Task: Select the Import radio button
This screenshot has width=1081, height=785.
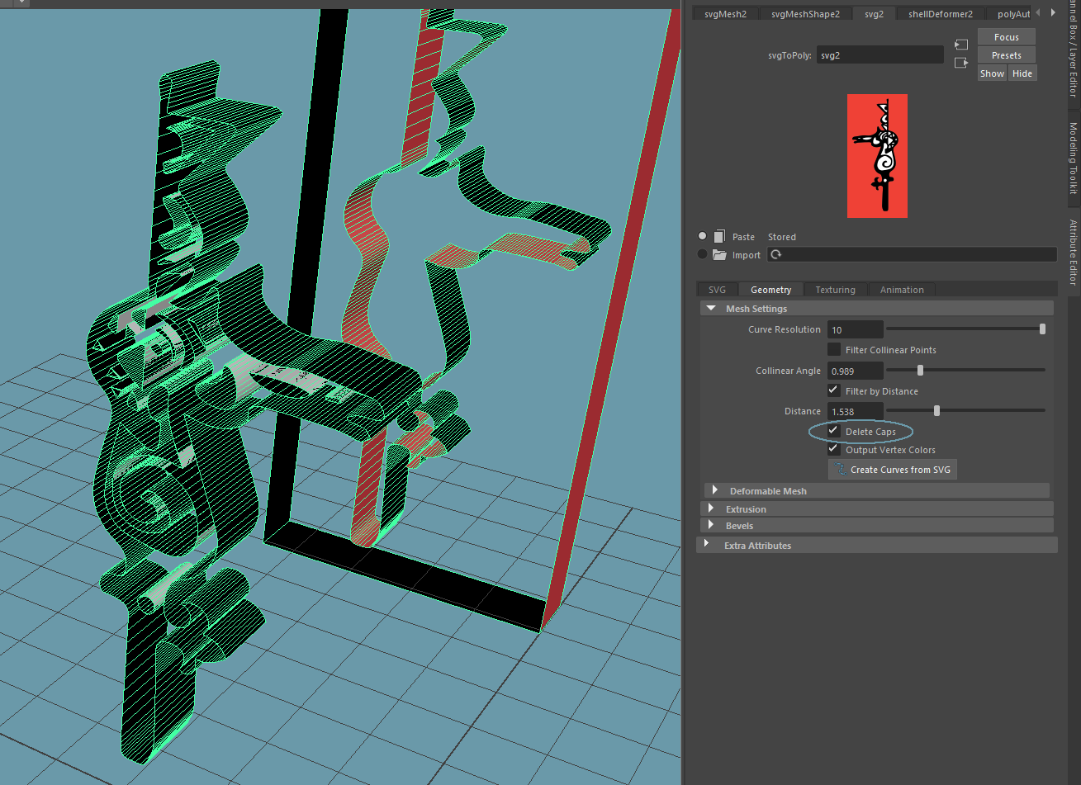Action: [703, 254]
